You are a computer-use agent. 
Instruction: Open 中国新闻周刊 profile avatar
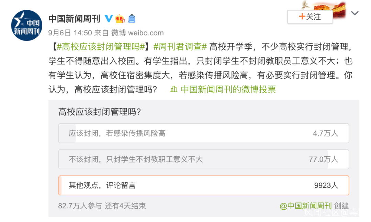(27, 25)
